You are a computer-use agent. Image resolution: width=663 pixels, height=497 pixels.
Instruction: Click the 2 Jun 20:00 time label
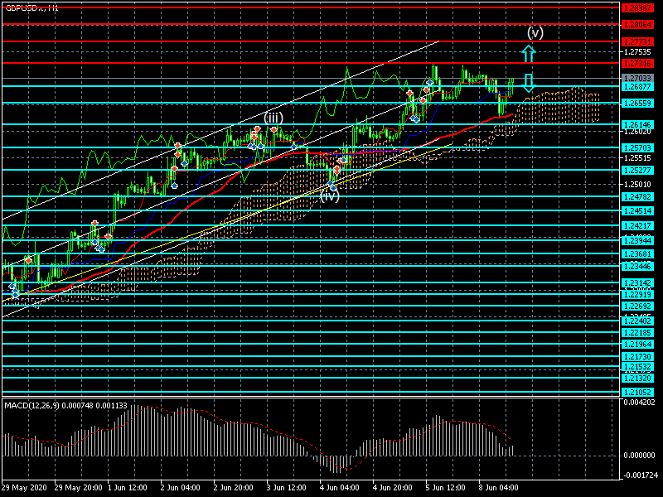pyautogui.click(x=234, y=488)
